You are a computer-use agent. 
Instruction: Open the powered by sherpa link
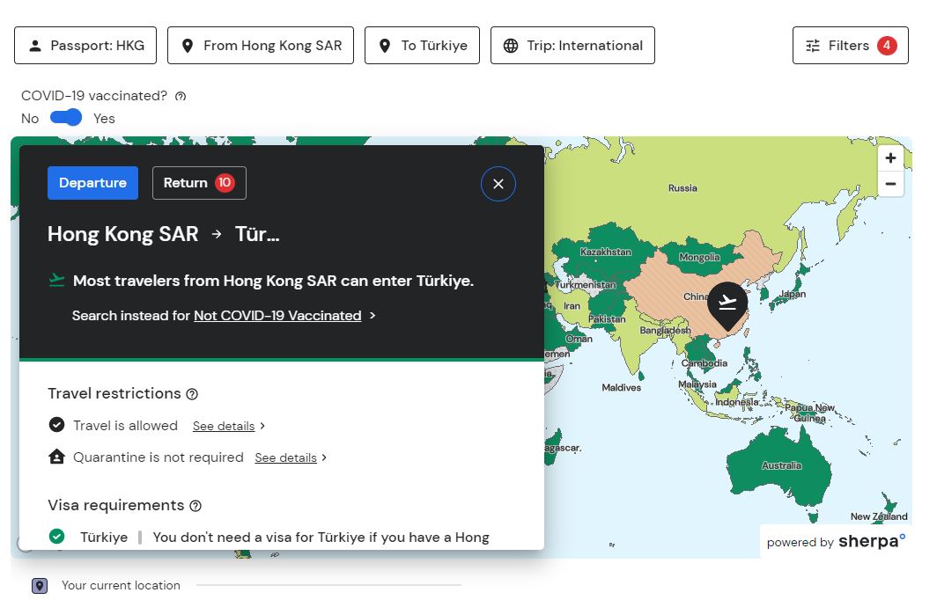click(x=836, y=541)
